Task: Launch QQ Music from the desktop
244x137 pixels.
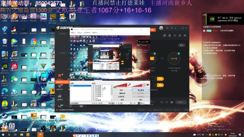Action: click(x=5, y=104)
